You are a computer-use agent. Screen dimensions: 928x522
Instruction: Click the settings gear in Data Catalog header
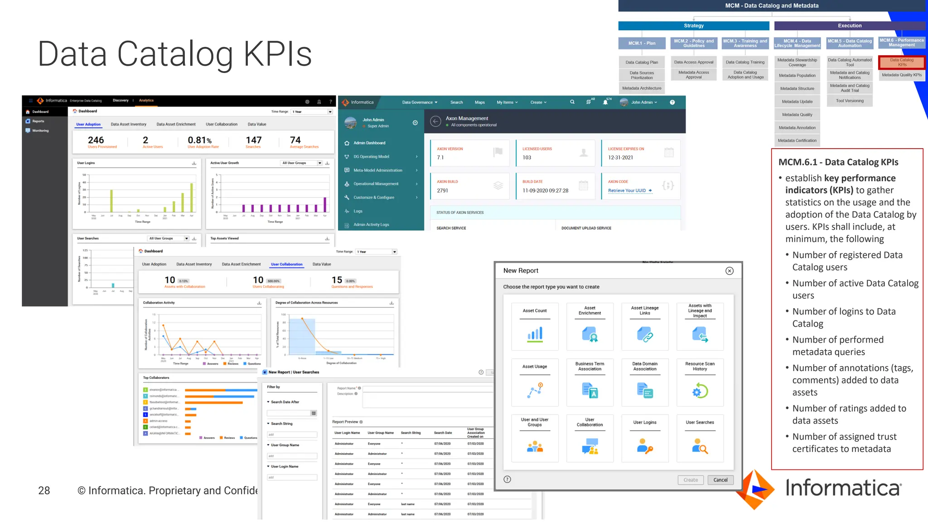307,101
